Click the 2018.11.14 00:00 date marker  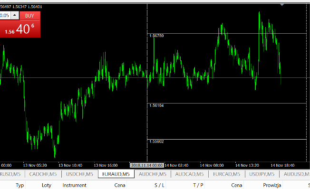pos(147,165)
